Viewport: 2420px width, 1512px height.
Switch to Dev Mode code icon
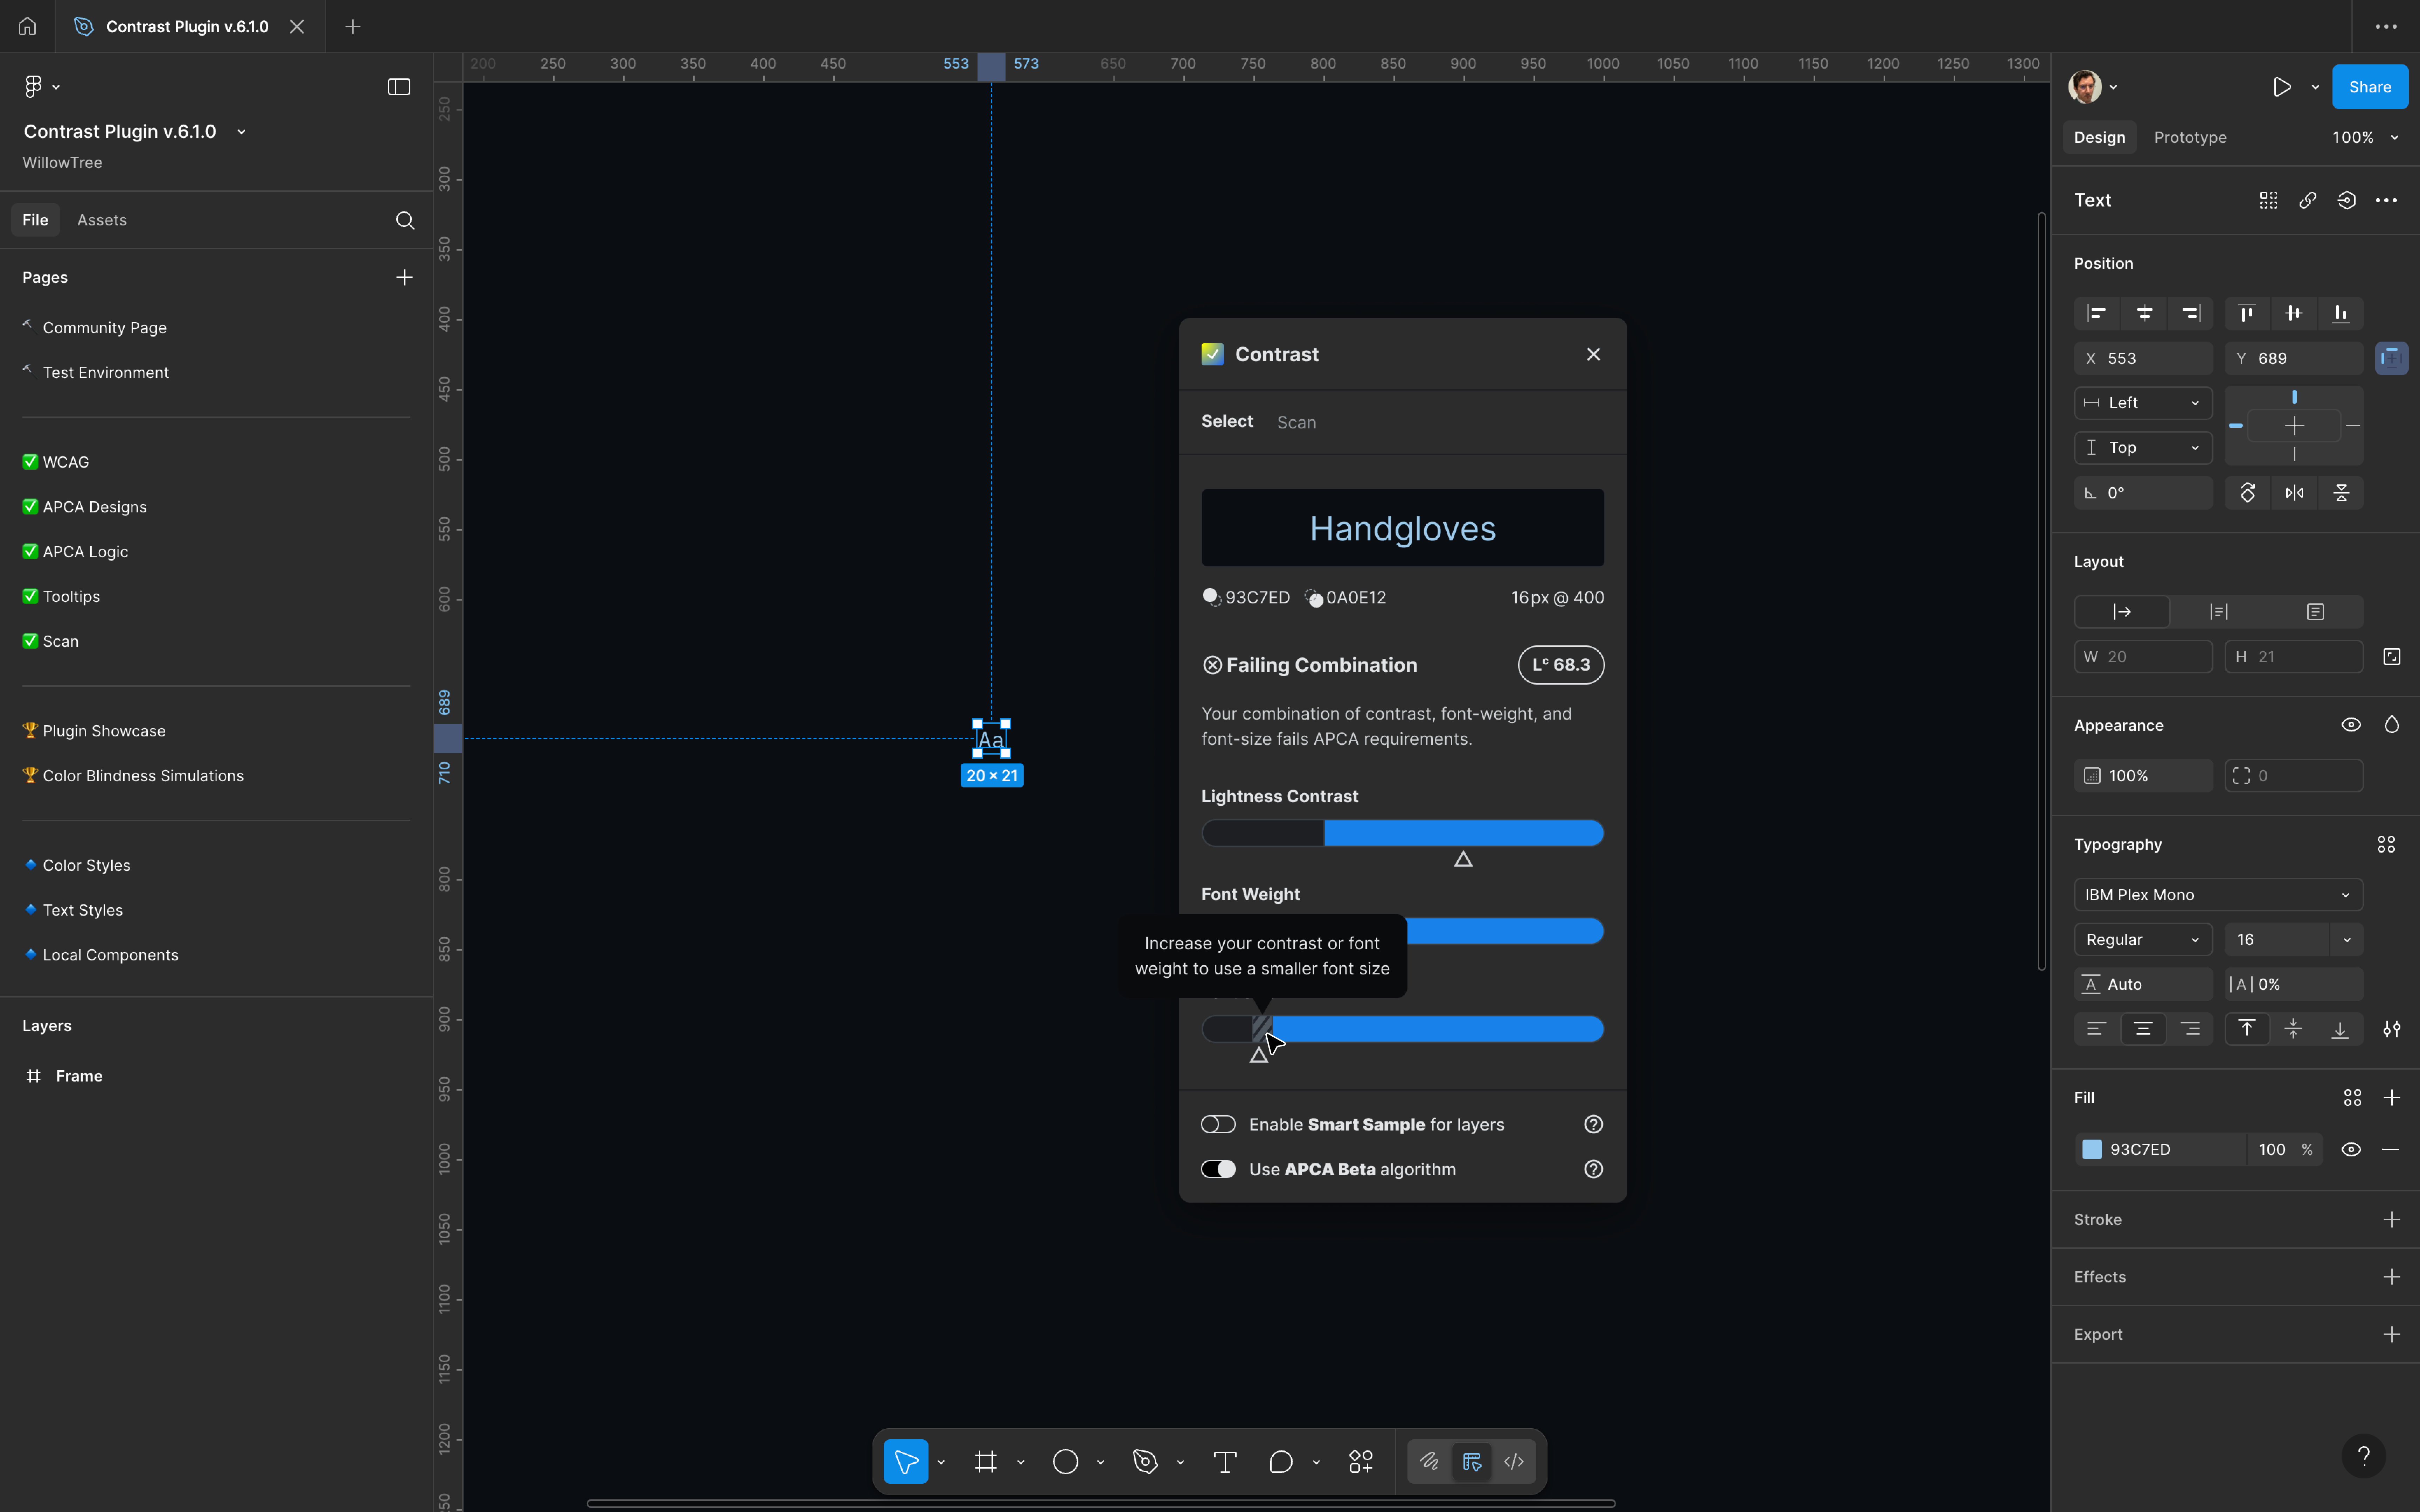pos(1514,1462)
